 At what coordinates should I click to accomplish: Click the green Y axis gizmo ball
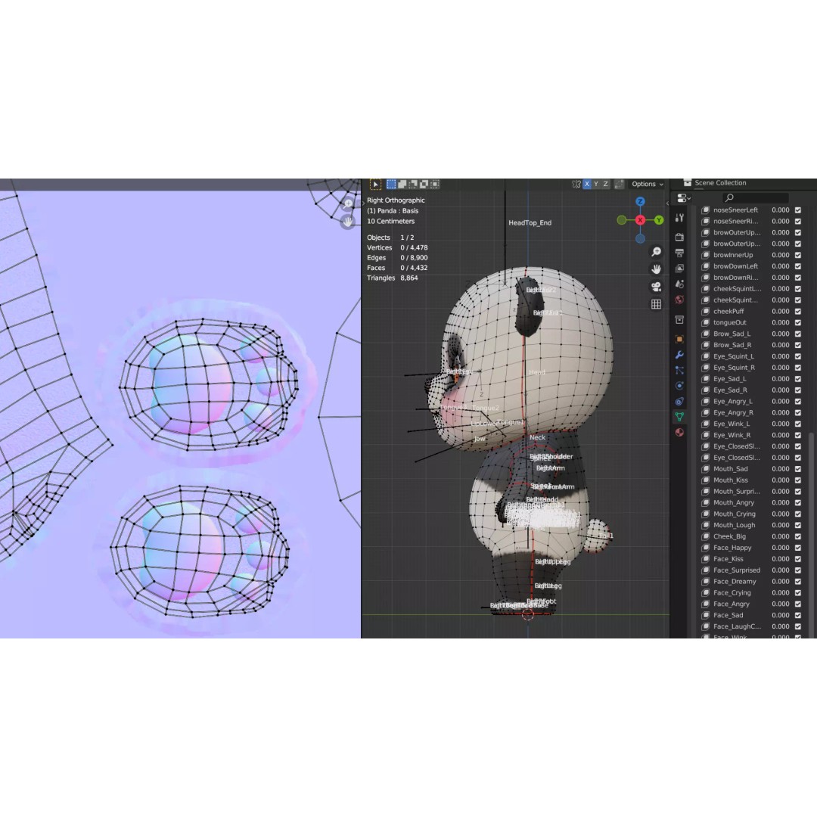pyautogui.click(x=659, y=220)
